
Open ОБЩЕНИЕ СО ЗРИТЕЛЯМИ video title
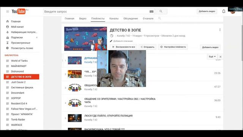coord(120,100)
